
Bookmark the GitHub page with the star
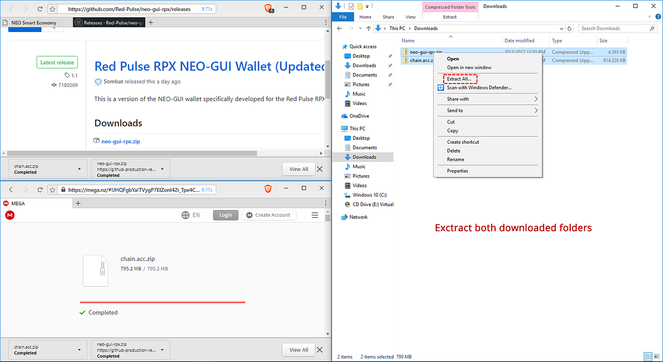(52, 9)
